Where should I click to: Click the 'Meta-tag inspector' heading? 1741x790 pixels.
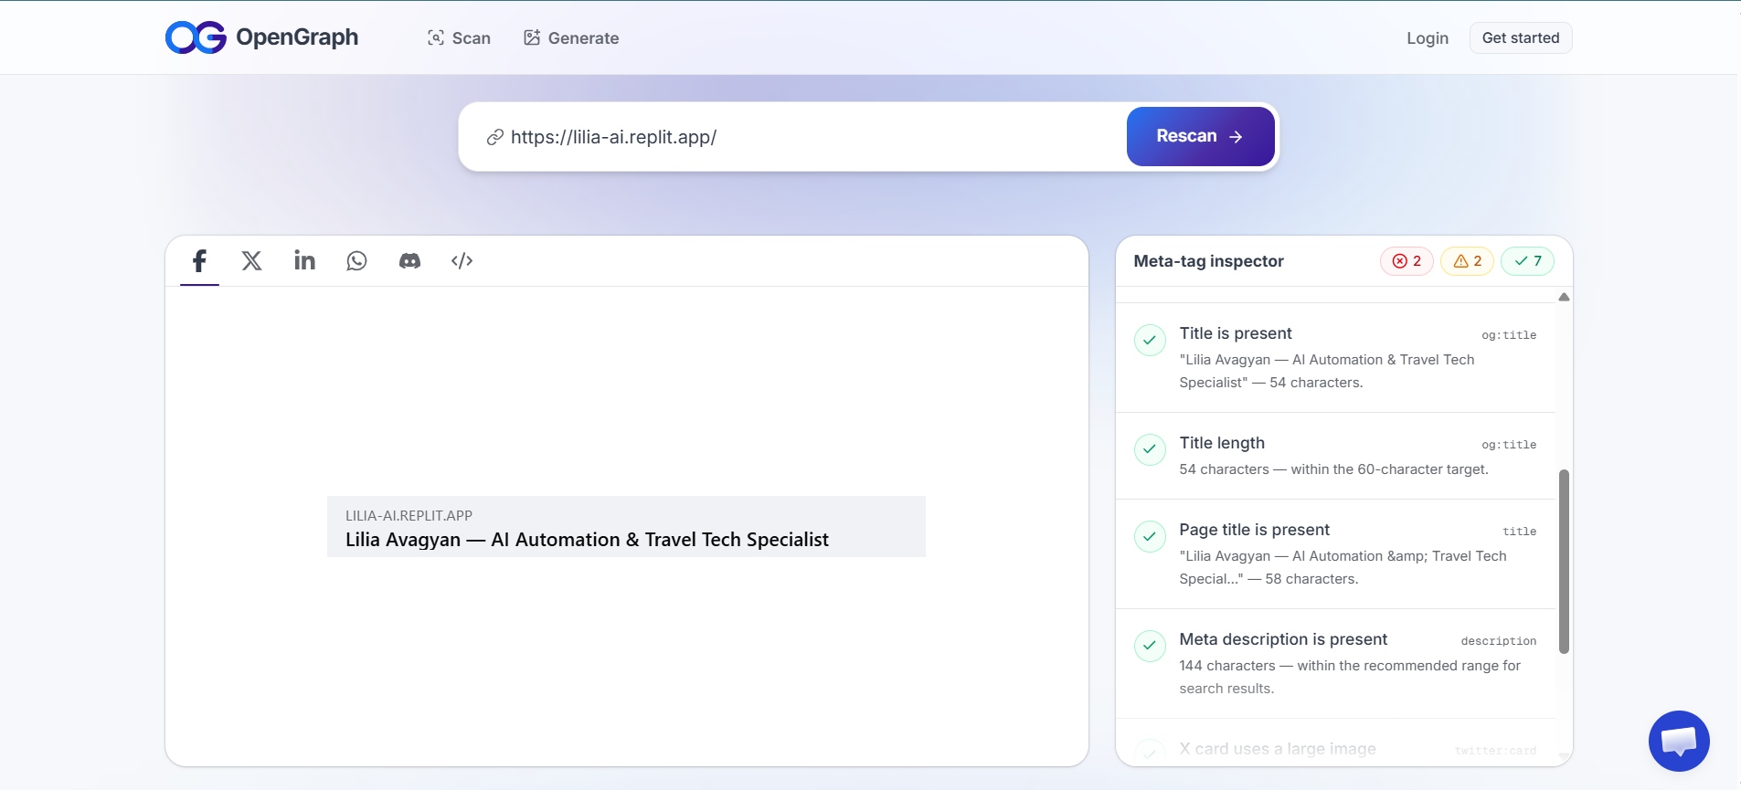point(1208,261)
